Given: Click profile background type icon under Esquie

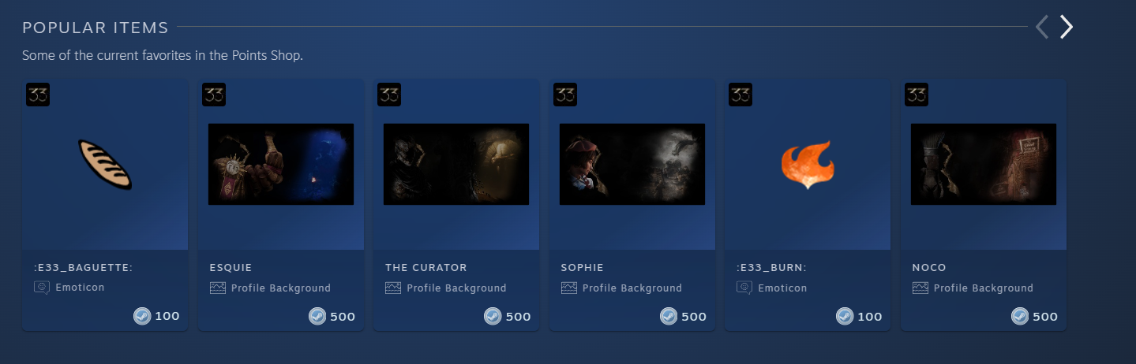Looking at the screenshot, I should tap(218, 288).
